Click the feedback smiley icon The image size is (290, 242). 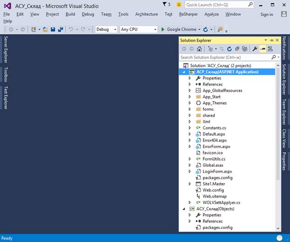point(179,5)
